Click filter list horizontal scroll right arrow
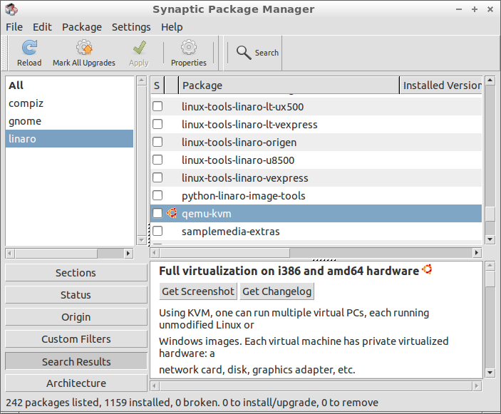This screenshot has height=414, width=501. 128,254
